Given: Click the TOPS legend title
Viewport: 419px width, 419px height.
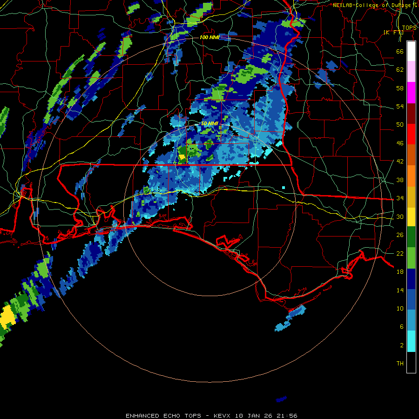Looking at the screenshot, I should coord(409,28).
